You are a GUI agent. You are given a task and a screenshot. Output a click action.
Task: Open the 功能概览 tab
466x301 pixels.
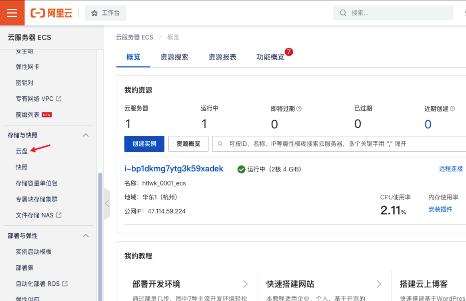pos(270,57)
